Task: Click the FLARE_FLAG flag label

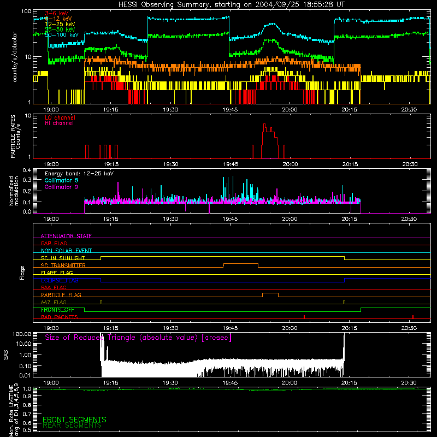Action: point(57,273)
